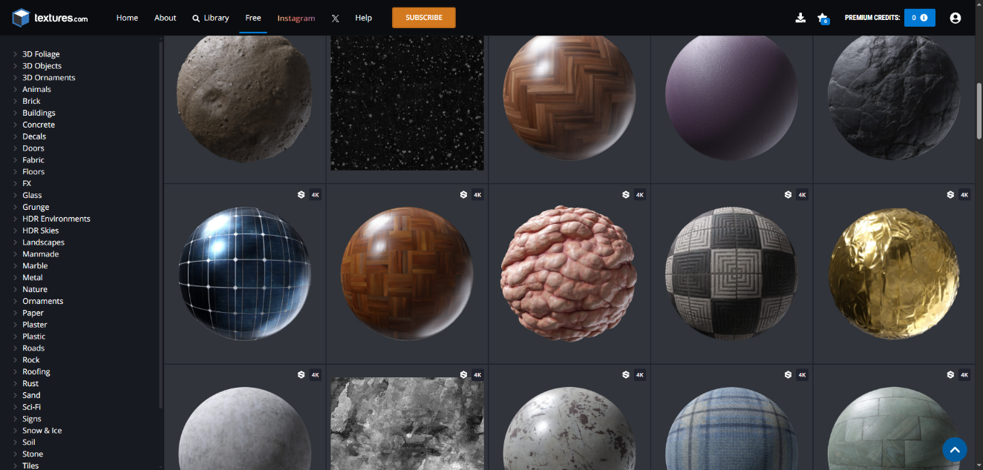The width and height of the screenshot is (983, 470).
Task: Expand the Metal category tree
Action: (15, 278)
